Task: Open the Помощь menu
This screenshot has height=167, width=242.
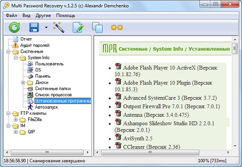Action: 66,16
